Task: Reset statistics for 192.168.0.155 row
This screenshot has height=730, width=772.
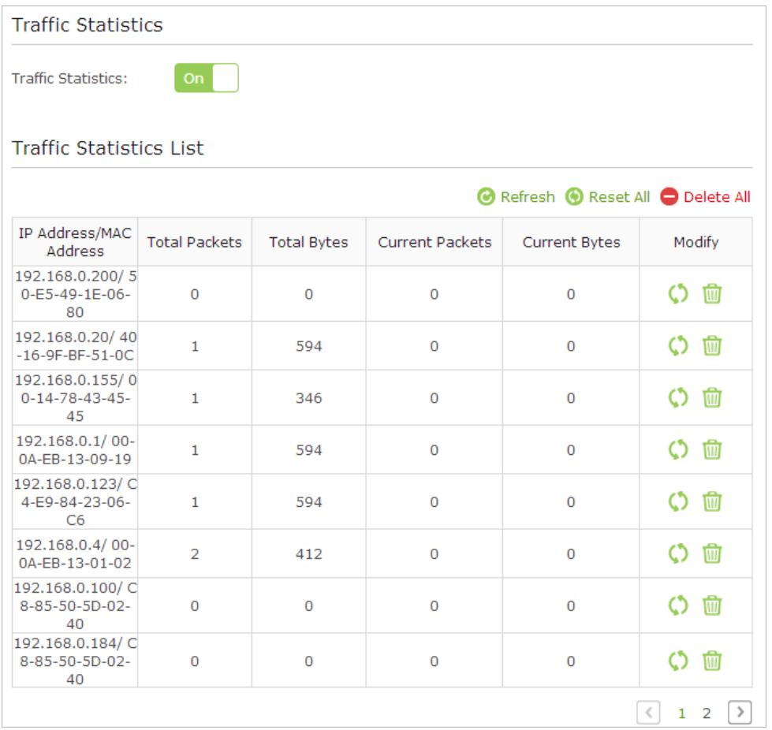Action: [x=678, y=398]
